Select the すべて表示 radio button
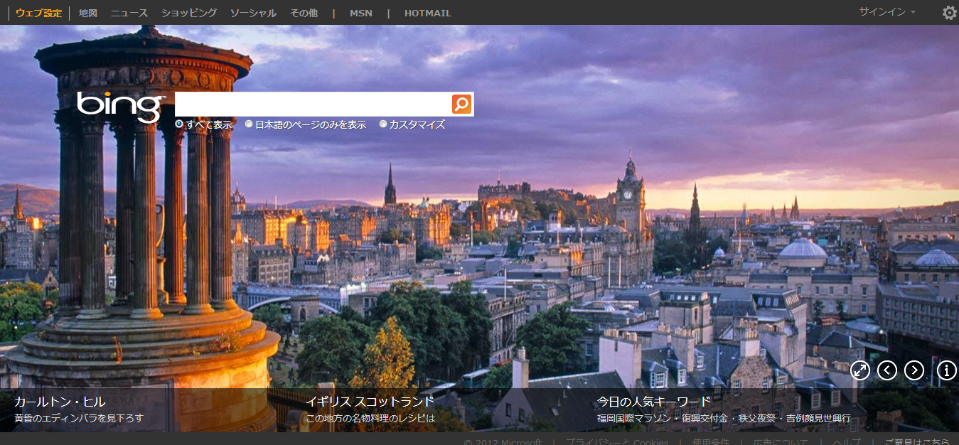 (x=179, y=124)
